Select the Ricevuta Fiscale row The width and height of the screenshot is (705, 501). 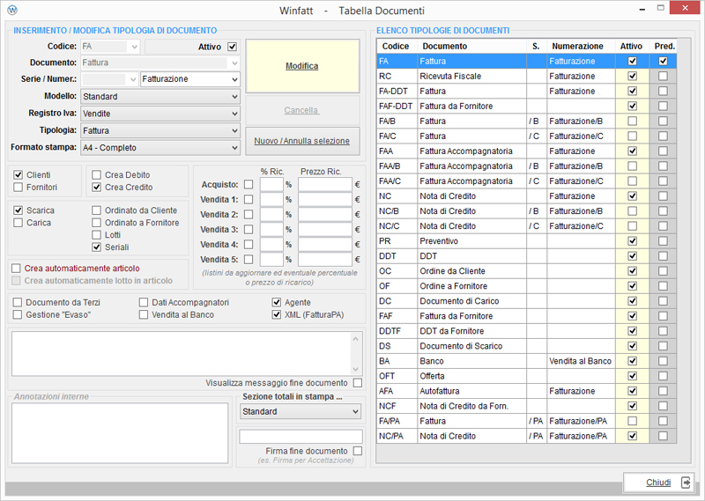click(526, 76)
